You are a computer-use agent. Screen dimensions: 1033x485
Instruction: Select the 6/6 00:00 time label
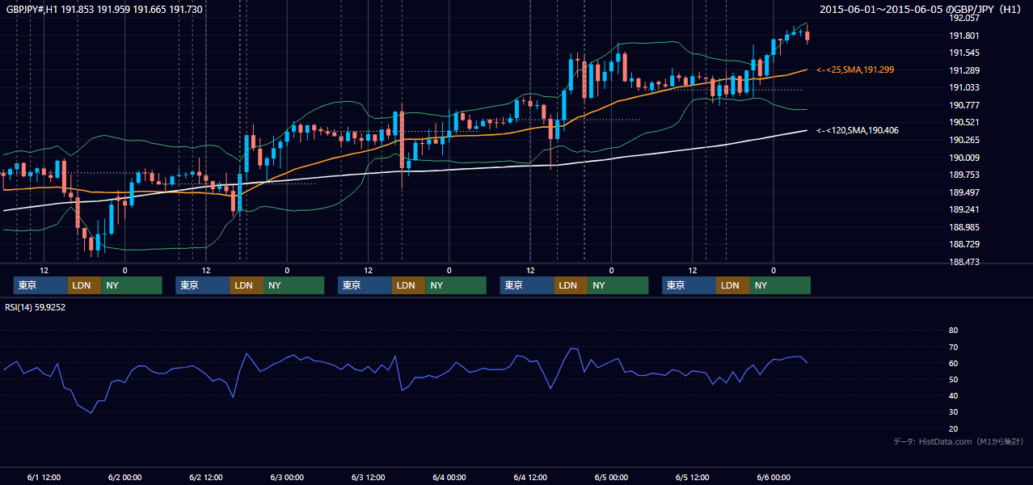click(774, 477)
